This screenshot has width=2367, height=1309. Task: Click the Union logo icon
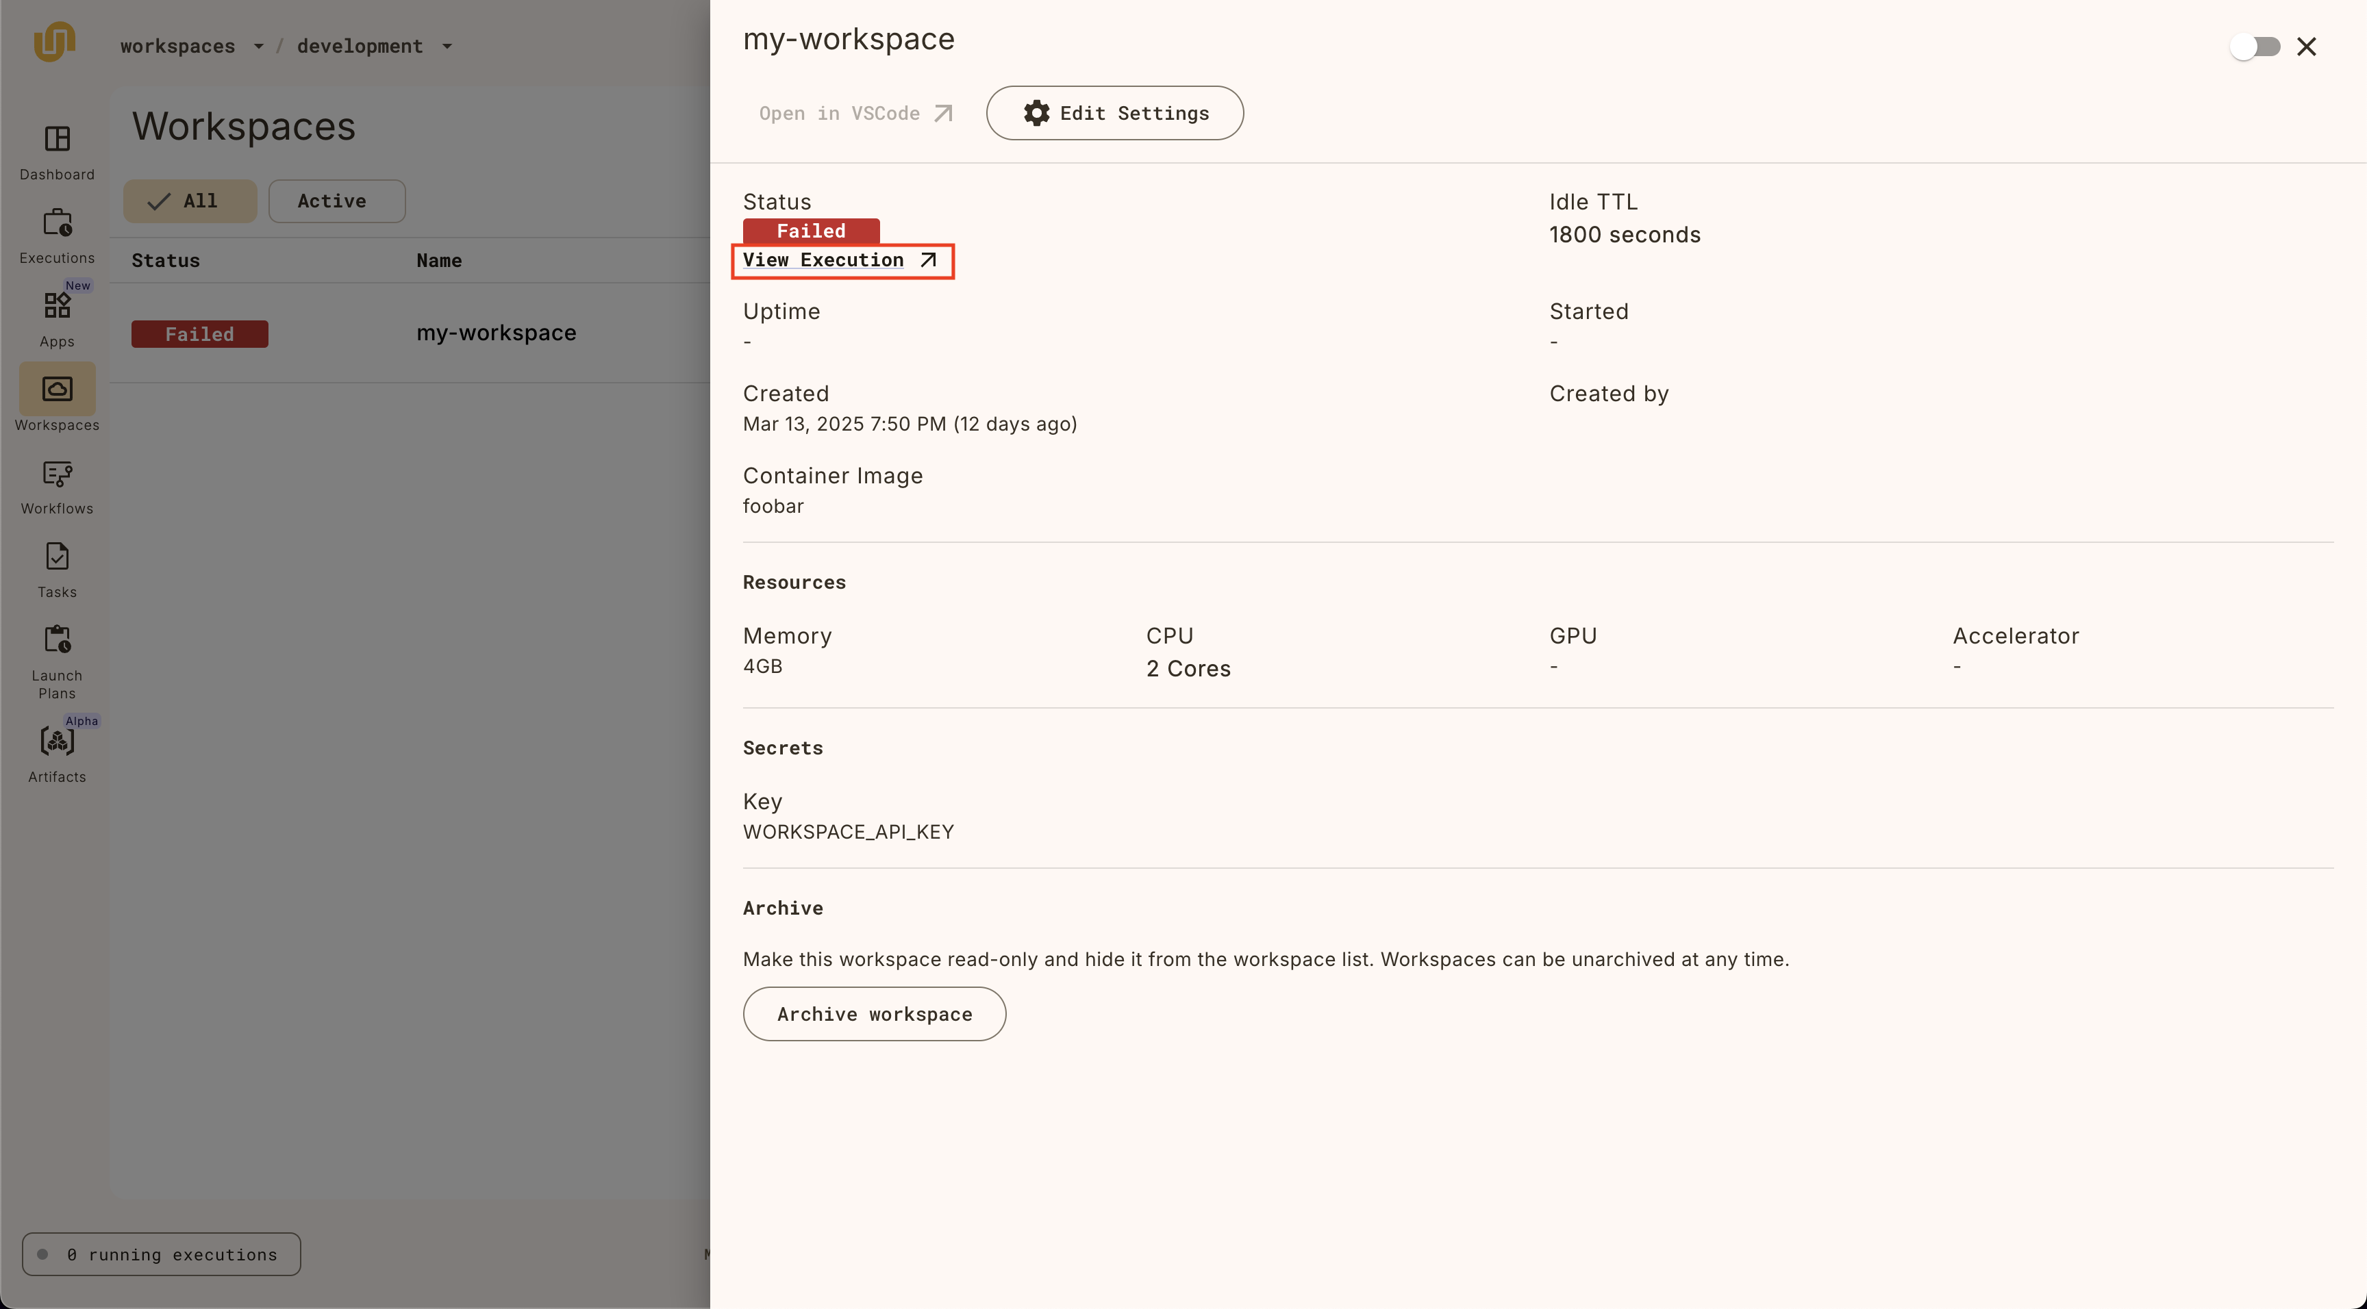54,43
